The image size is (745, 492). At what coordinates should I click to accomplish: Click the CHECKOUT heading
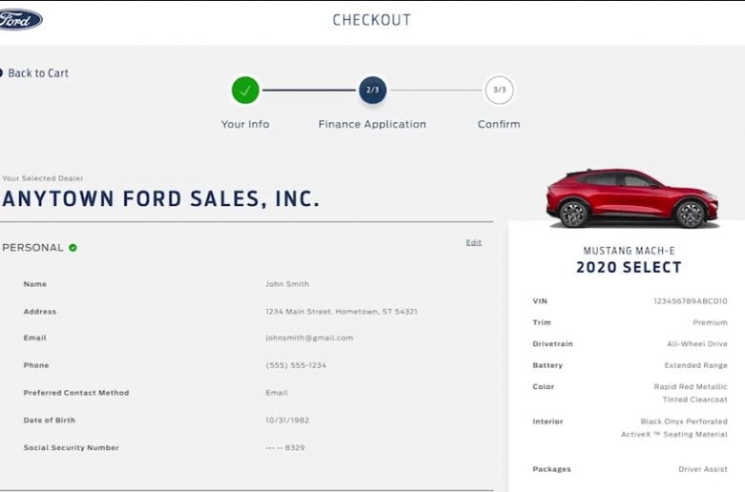click(x=372, y=20)
